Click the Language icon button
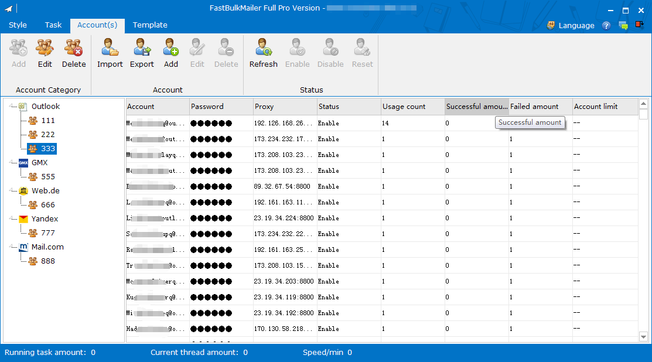This screenshot has width=652, height=362. (x=551, y=25)
